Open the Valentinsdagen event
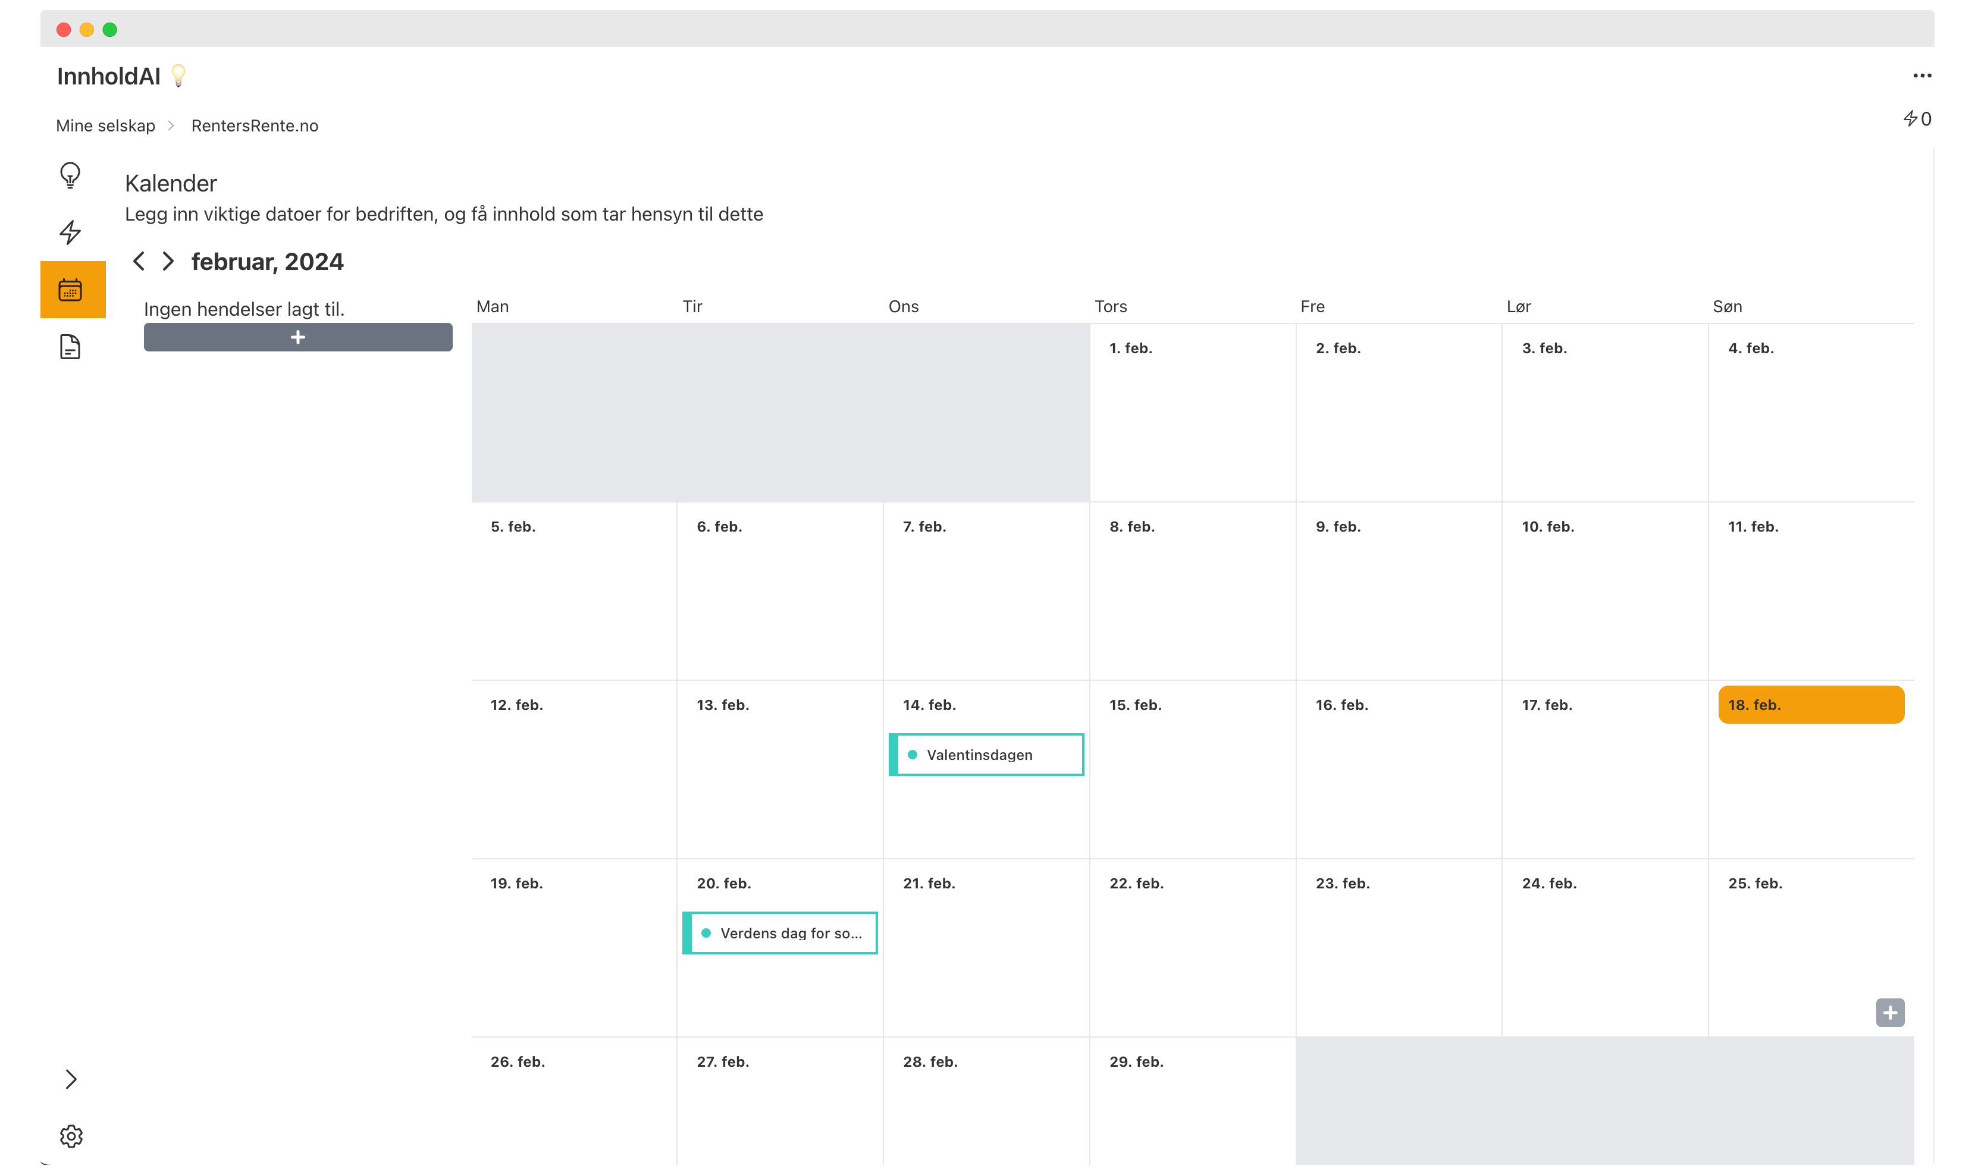The image size is (1975, 1175). [986, 755]
